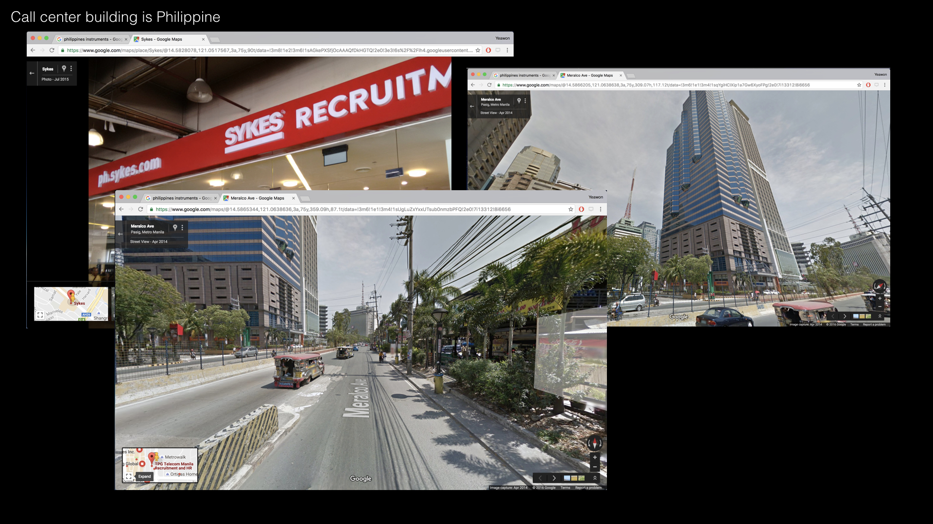
Task: Open Chrome menu in right Meralco Ave window
Action: pyautogui.click(x=885, y=85)
